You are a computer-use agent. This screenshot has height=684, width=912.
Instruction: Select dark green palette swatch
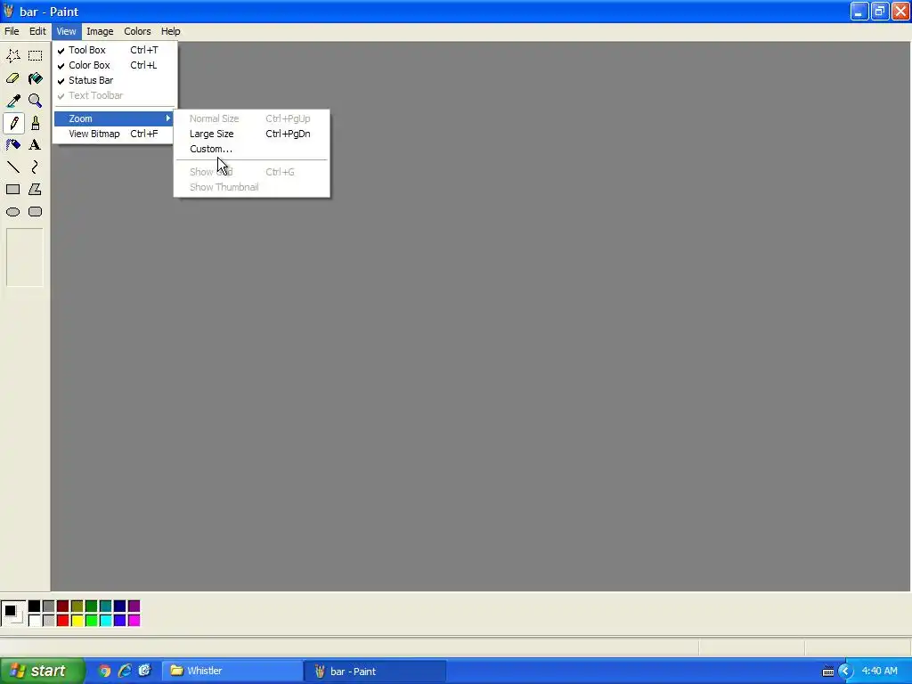click(92, 607)
